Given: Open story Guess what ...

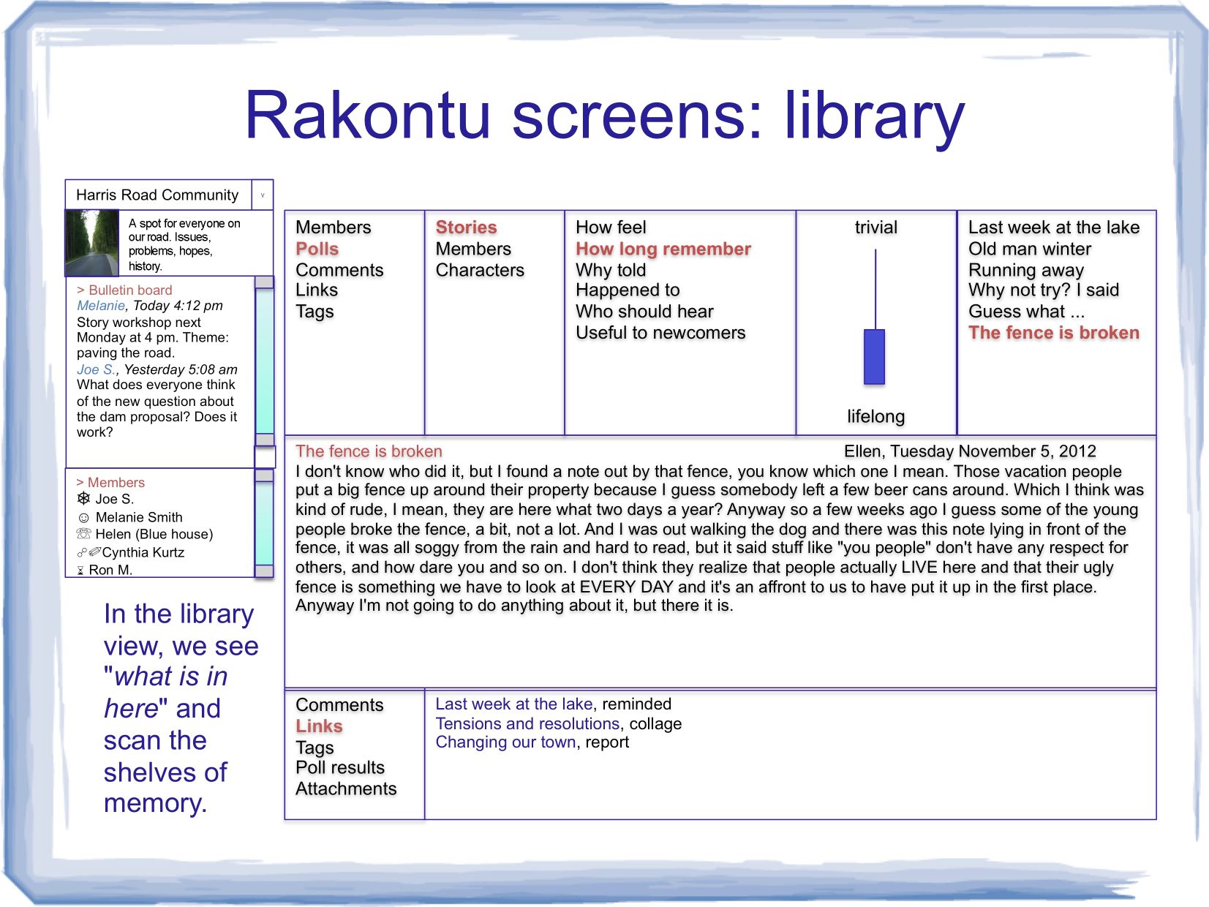Looking at the screenshot, I should [1026, 312].
